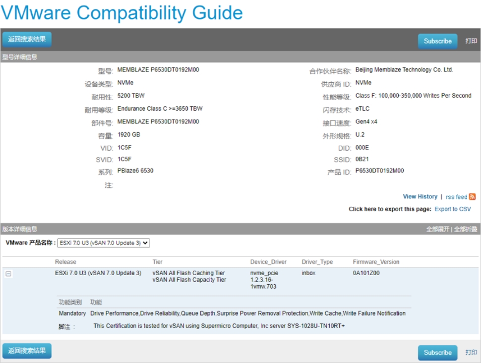Click the ESXi 7.0 U3 release cell
This screenshot has width=481, height=363.
(x=98, y=273)
